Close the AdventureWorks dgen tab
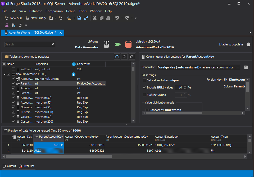The image size is (254, 177). click(61, 33)
